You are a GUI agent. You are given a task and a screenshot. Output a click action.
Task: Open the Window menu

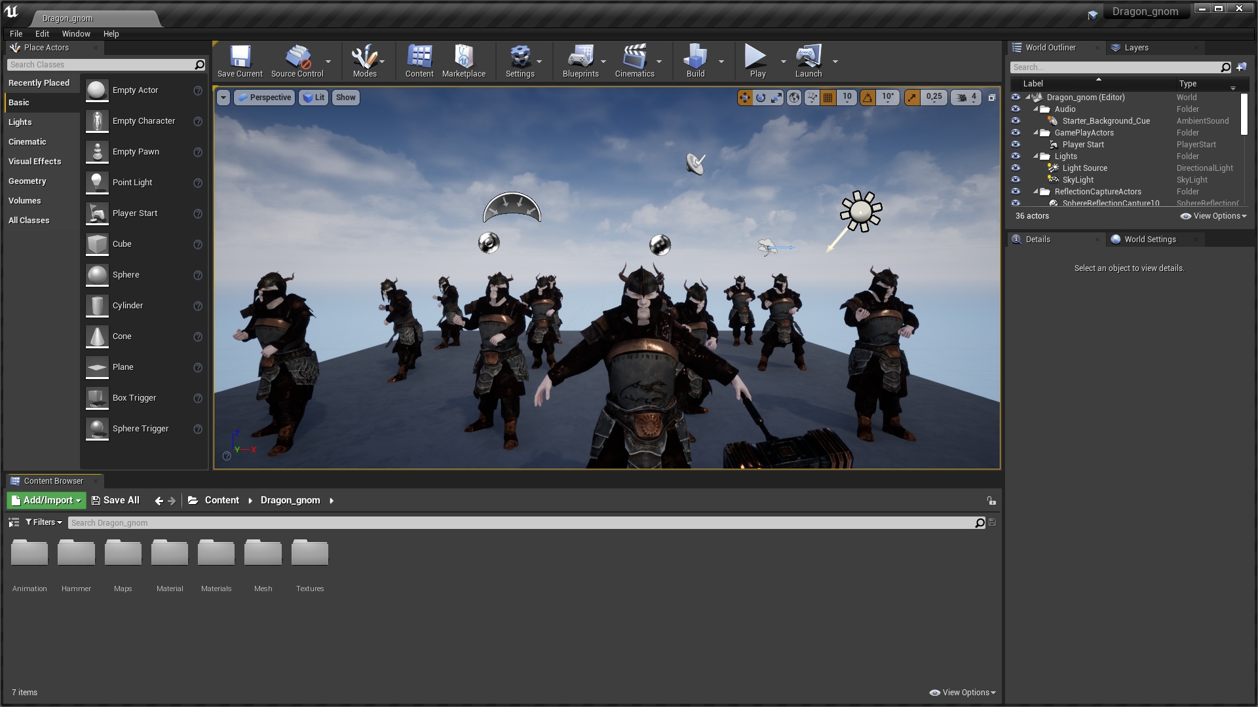tap(76, 34)
